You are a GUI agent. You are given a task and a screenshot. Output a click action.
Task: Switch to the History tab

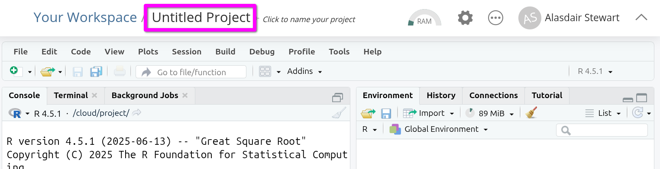pos(441,96)
